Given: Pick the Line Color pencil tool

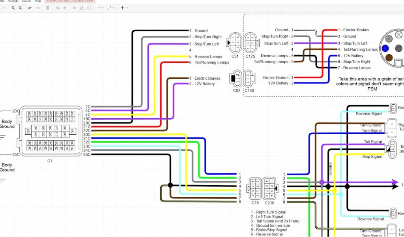Looking at the screenshot, I should coord(82,8).
